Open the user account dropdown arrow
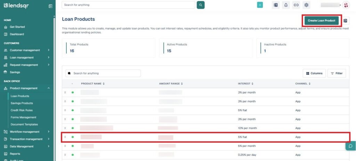 point(340,5)
